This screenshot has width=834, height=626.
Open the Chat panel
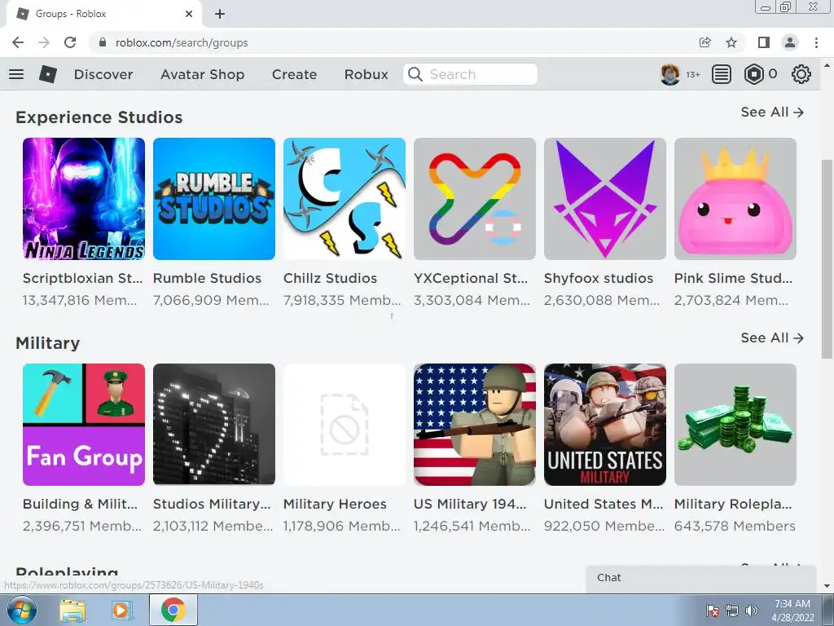(x=701, y=578)
